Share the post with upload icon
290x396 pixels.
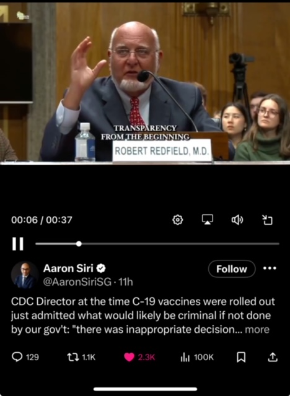[273, 357]
